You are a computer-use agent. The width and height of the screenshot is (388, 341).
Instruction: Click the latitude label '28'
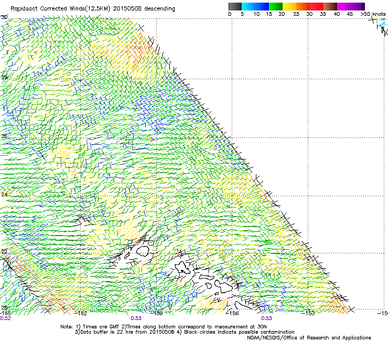[4, 77]
